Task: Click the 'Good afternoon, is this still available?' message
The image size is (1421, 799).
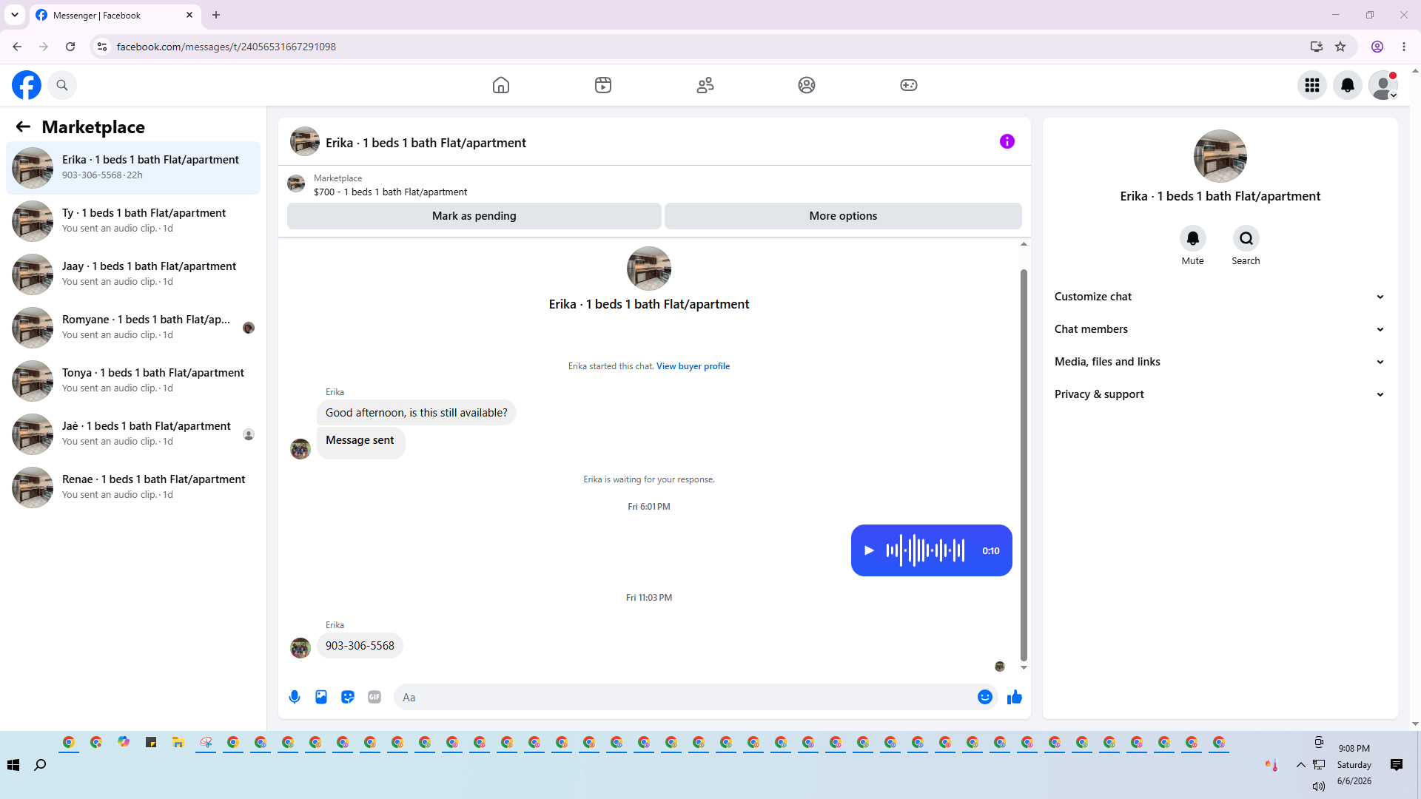Action: (x=417, y=413)
